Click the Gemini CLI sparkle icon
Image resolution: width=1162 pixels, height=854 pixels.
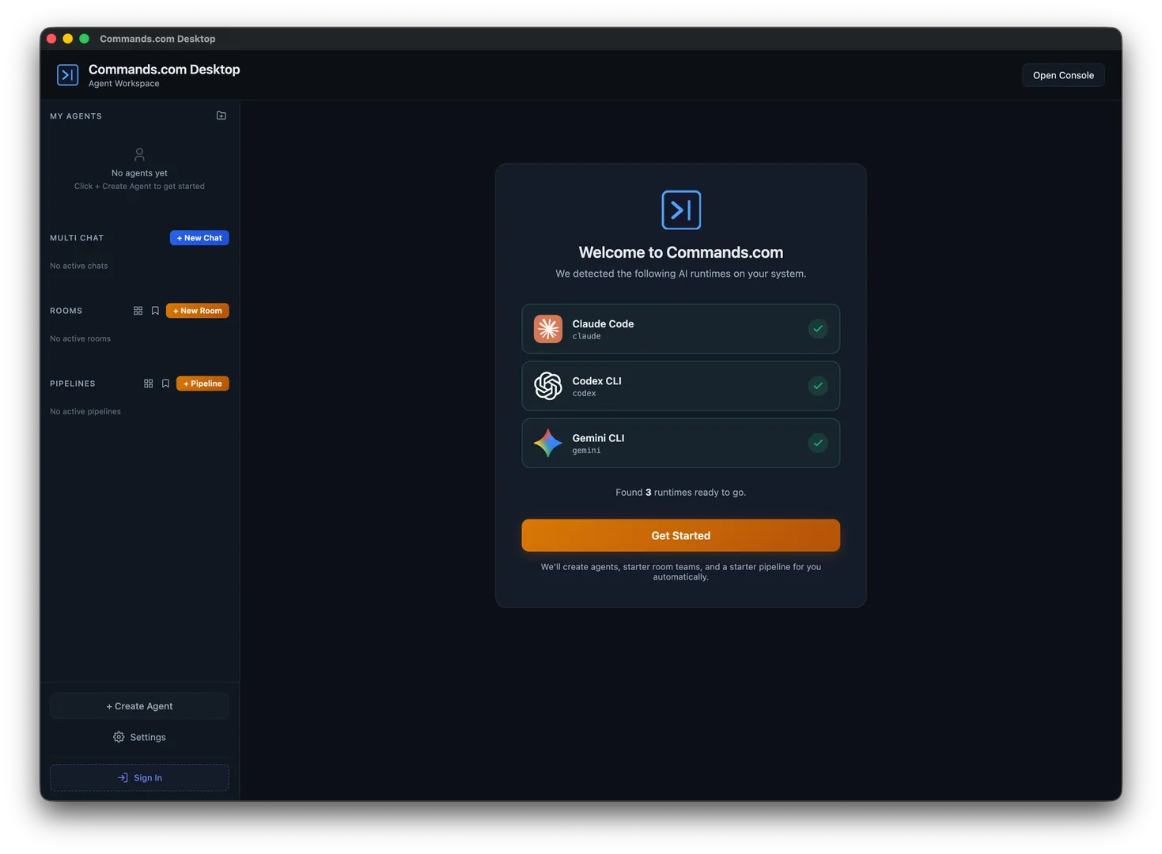[548, 443]
